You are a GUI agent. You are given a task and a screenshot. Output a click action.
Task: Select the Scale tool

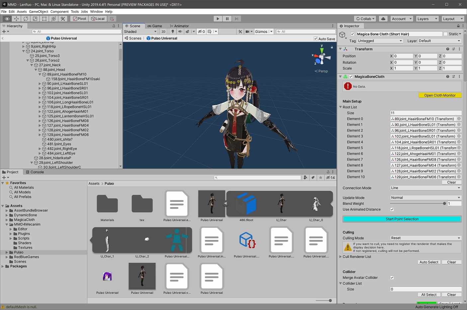point(35,19)
